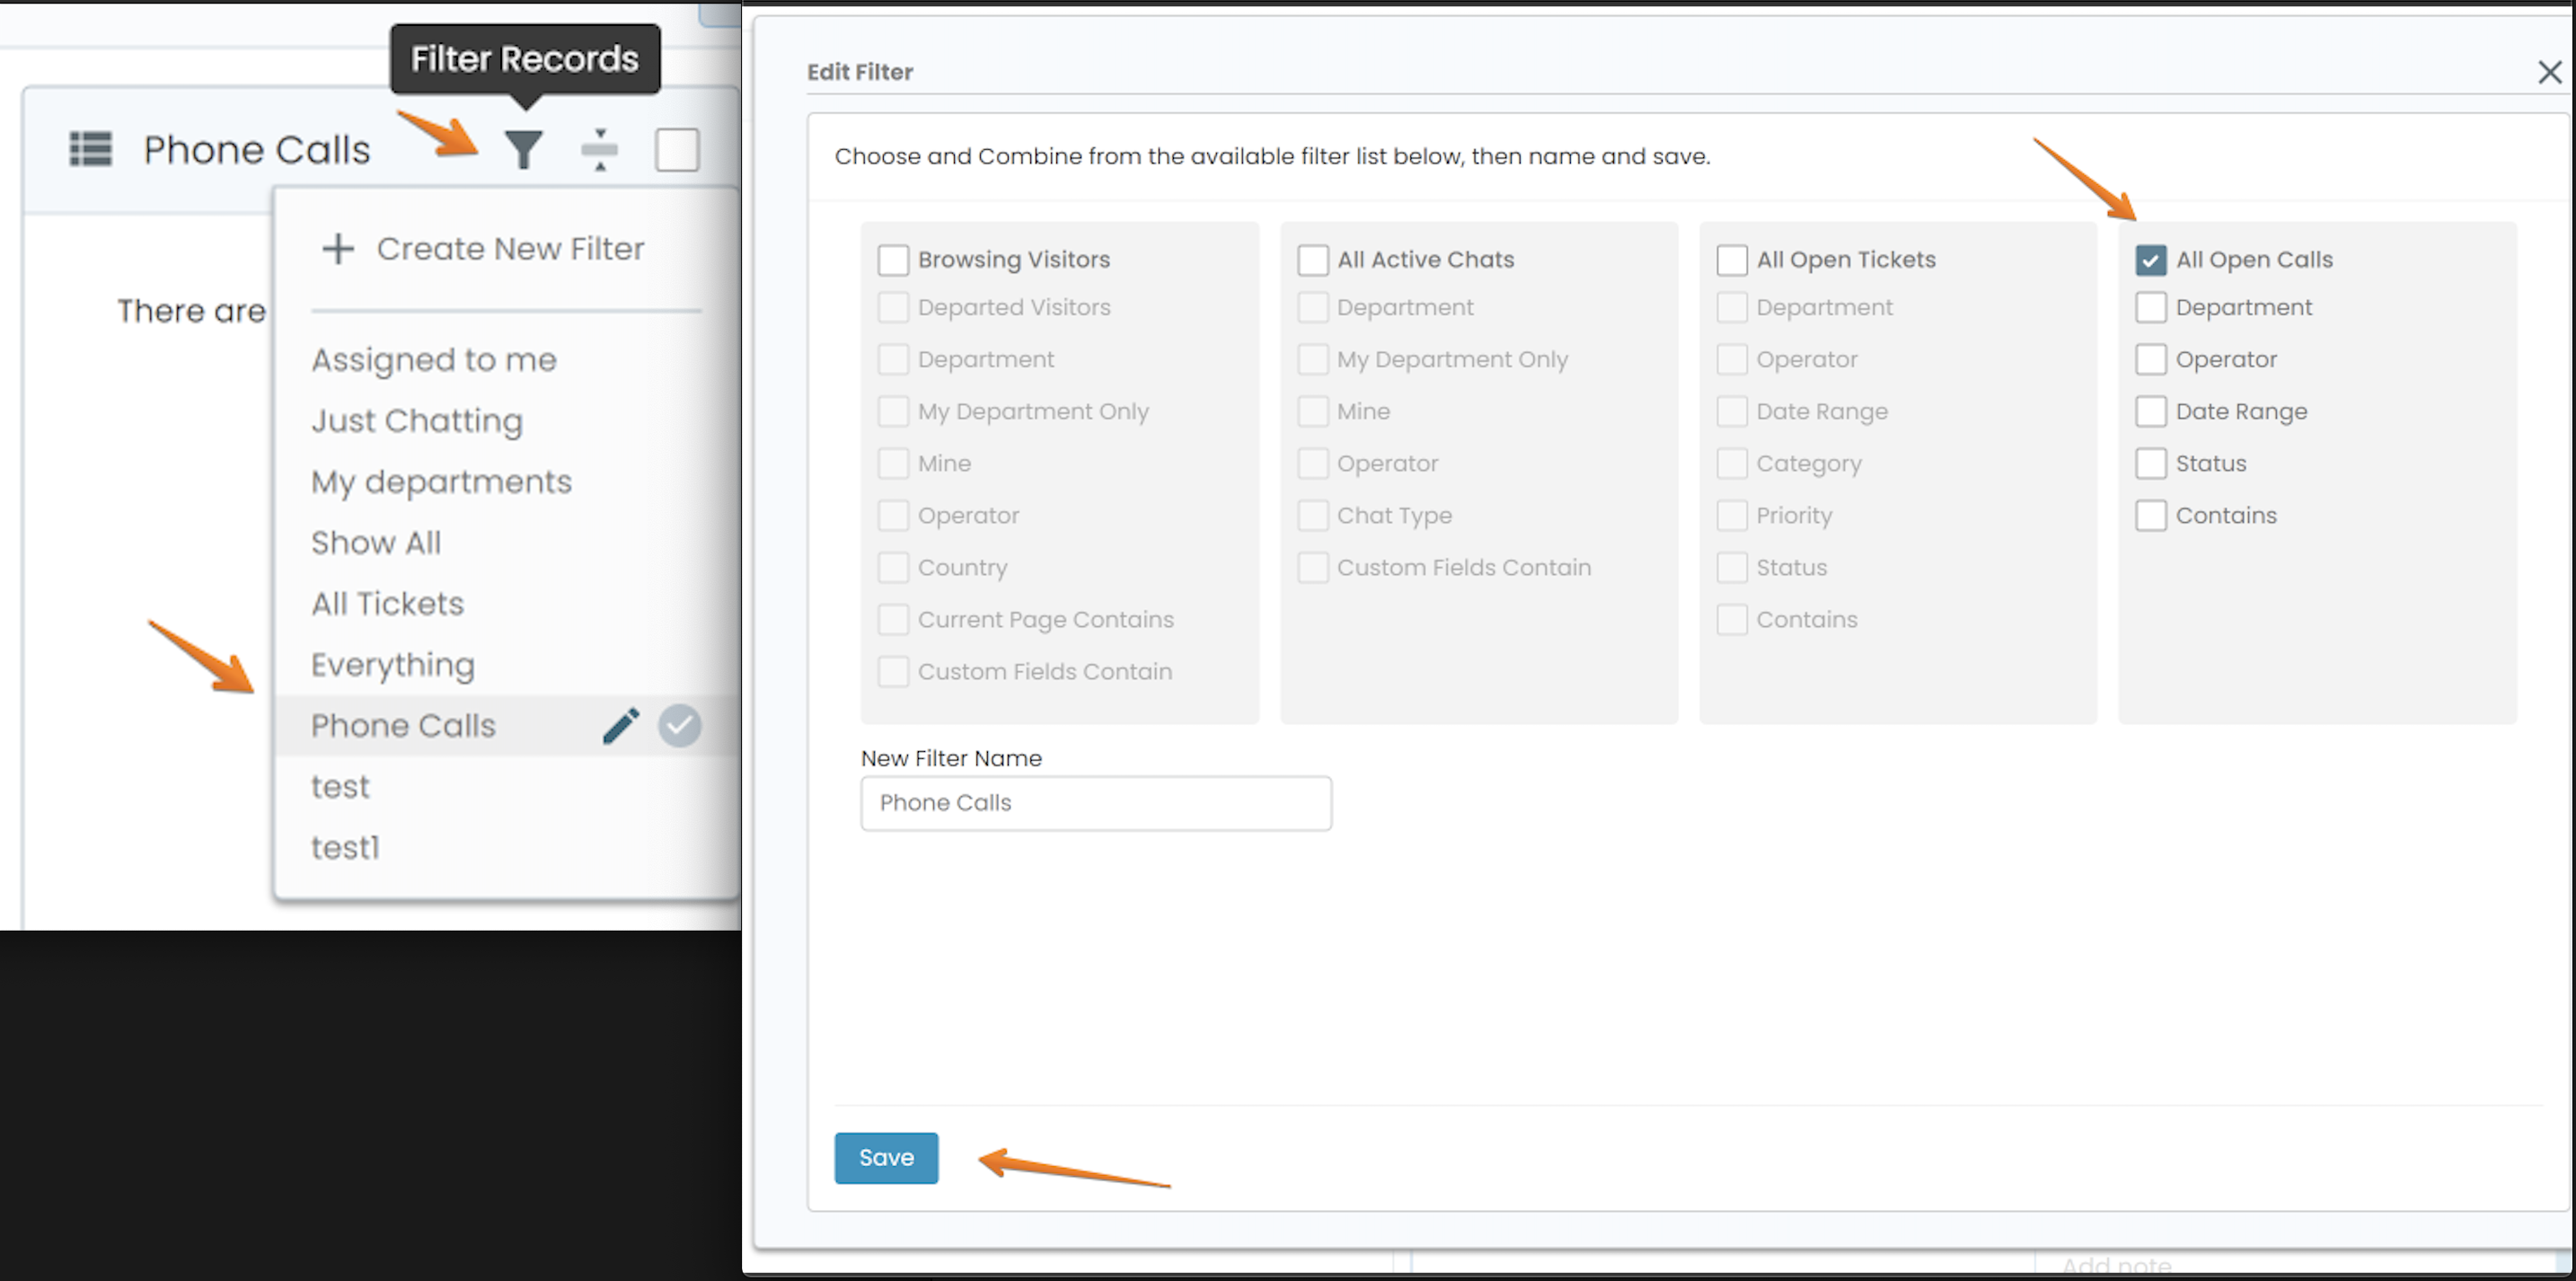The width and height of the screenshot is (2576, 1281).
Task: Click the Save button
Action: pos(887,1158)
